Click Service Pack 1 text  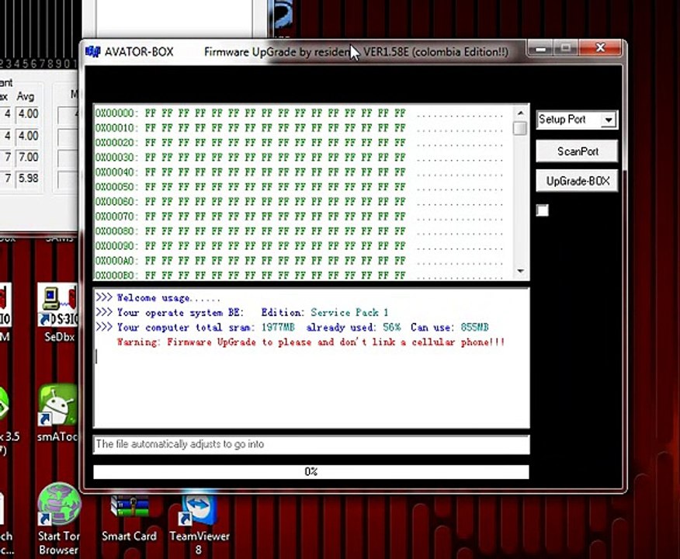(x=349, y=313)
